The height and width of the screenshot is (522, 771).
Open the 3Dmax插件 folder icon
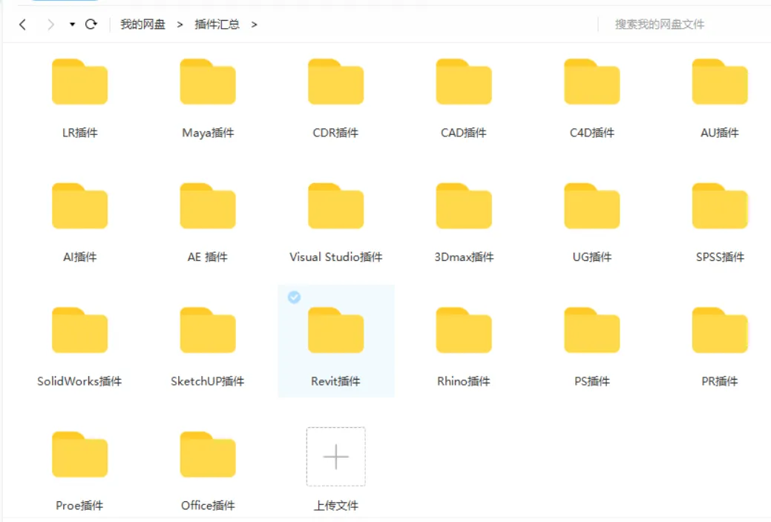click(x=464, y=206)
